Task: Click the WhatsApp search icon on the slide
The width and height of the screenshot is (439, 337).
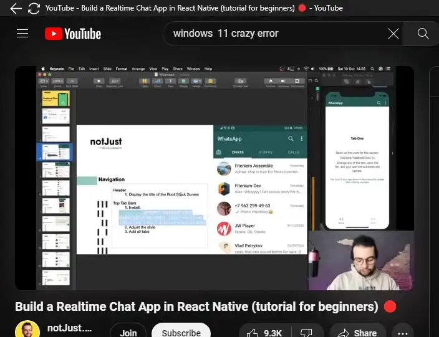Action: 291,138
